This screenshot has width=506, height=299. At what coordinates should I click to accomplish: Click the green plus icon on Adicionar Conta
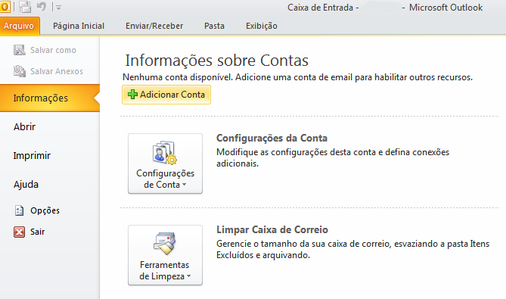(x=132, y=95)
